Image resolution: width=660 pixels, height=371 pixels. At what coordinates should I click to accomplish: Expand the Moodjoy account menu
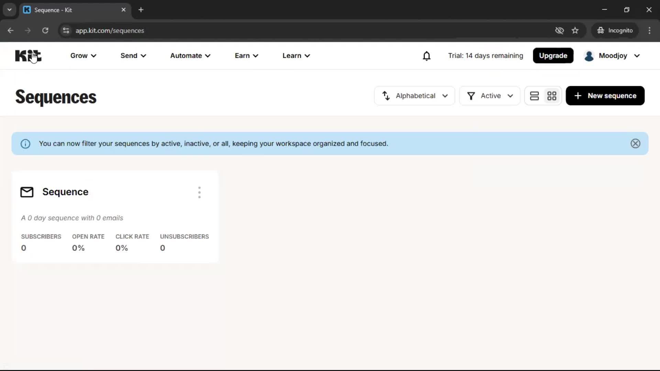point(613,55)
